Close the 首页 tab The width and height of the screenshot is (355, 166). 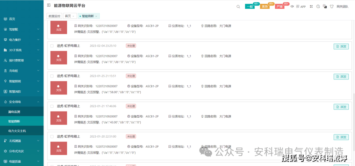(74, 16)
